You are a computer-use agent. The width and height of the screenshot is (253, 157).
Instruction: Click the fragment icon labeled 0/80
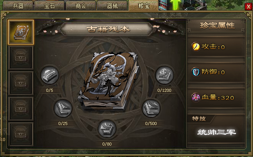(107, 129)
